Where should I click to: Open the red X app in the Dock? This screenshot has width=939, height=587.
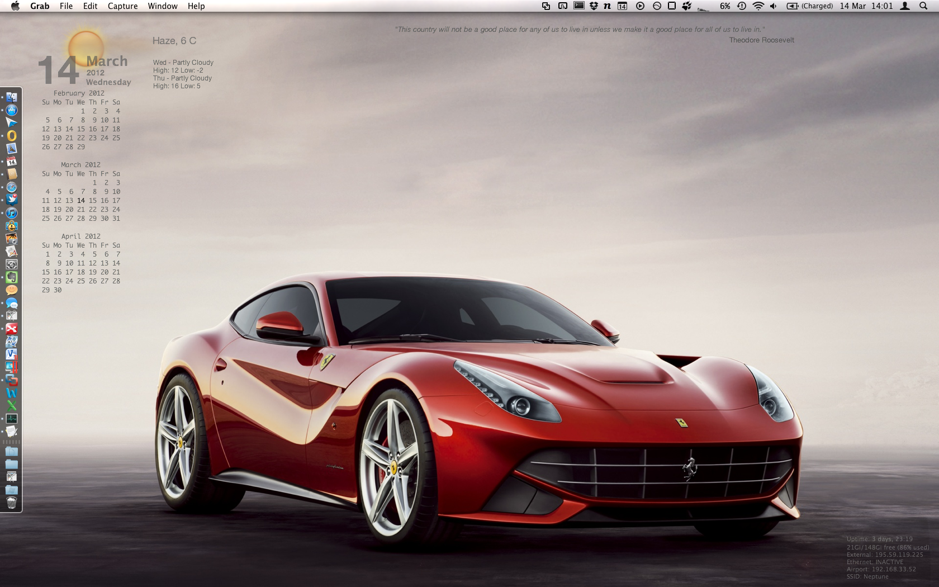[12, 329]
